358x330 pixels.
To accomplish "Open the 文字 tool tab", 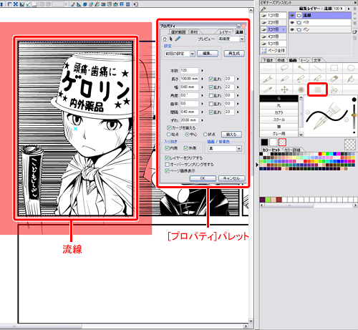I will click(317, 60).
